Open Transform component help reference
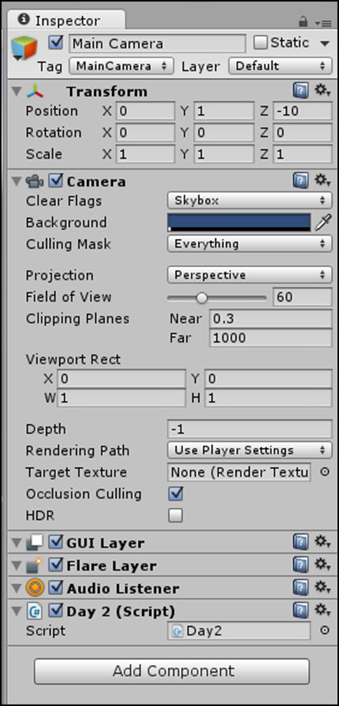339x706 pixels. coord(301,91)
